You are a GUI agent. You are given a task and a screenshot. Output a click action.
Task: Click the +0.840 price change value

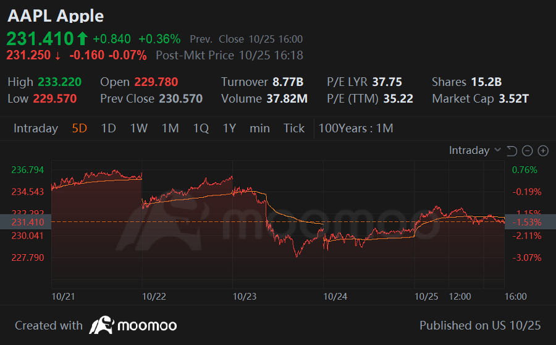(112, 39)
